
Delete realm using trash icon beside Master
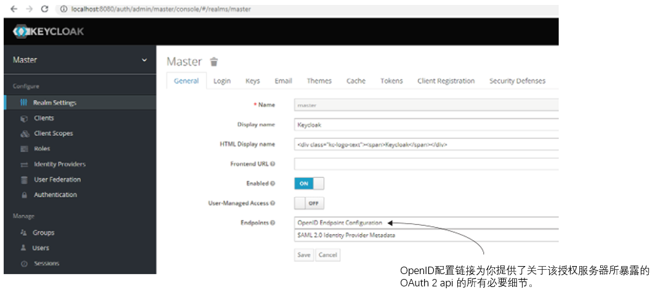[x=214, y=62]
